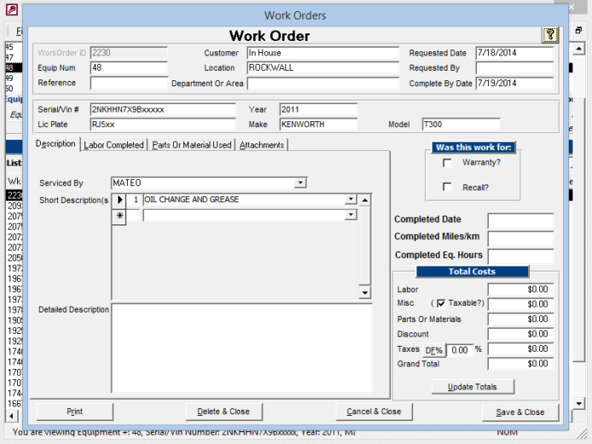The height and width of the screenshot is (444, 592).
Task: Click the Department Or Area field
Action: (x=323, y=84)
